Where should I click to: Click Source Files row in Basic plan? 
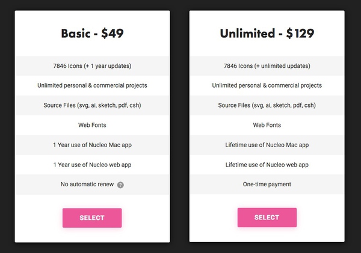pyautogui.click(x=92, y=105)
